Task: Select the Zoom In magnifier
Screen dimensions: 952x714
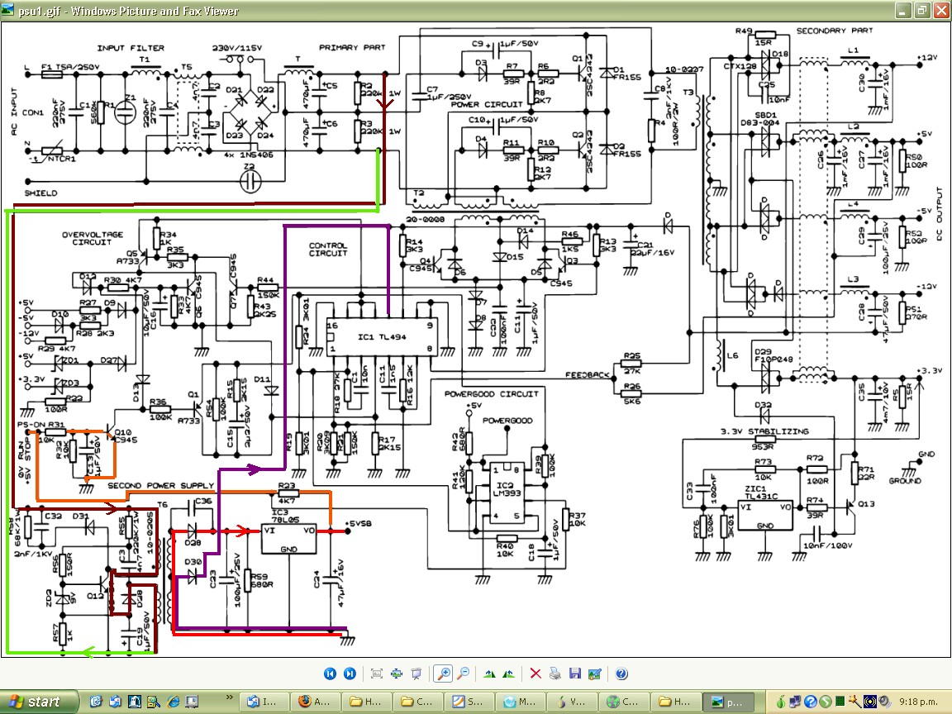Action: pyautogui.click(x=444, y=674)
